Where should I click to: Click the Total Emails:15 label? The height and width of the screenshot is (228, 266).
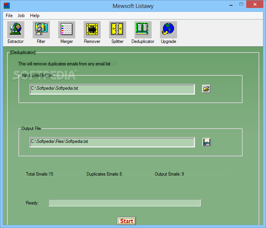pyautogui.click(x=40, y=174)
